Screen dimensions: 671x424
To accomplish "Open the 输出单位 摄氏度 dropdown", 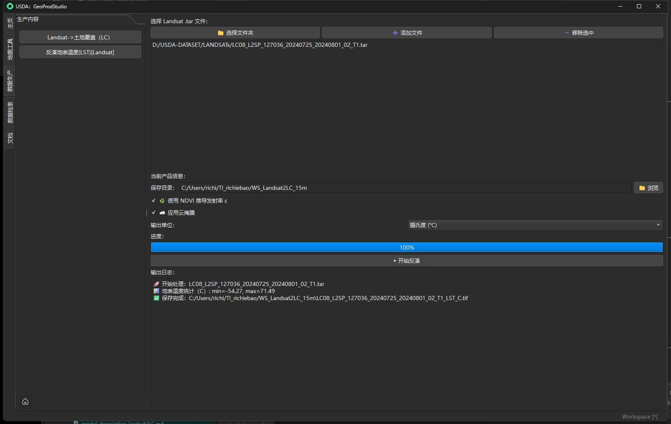I will click(535, 225).
